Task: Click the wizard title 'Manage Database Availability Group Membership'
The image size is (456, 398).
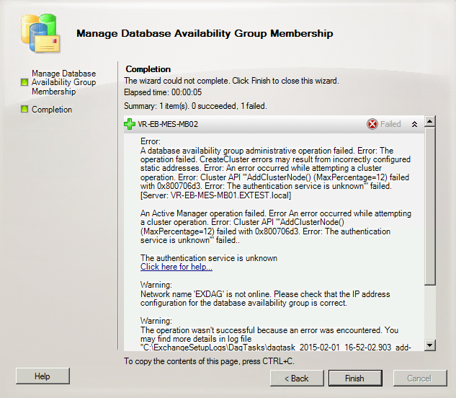Action: coord(205,33)
